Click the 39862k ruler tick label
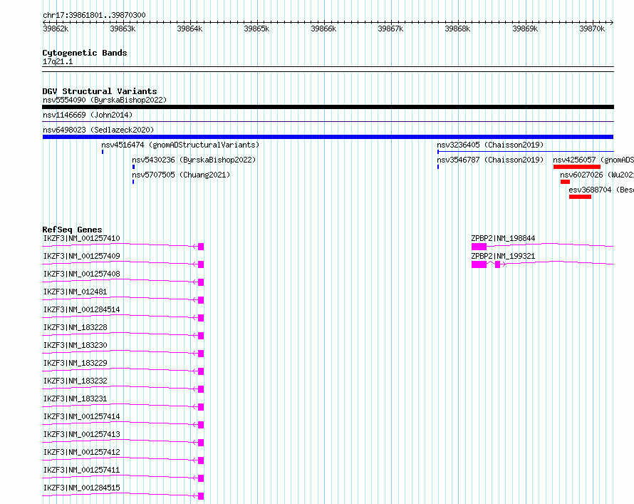The image size is (634, 504). (56, 29)
